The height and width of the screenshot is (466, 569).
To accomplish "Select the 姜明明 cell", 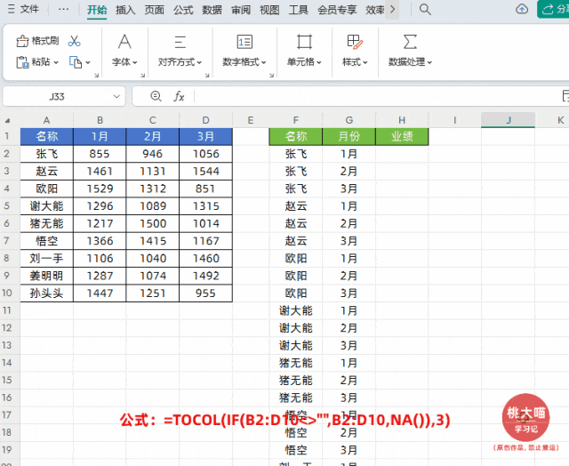I will pos(47,276).
